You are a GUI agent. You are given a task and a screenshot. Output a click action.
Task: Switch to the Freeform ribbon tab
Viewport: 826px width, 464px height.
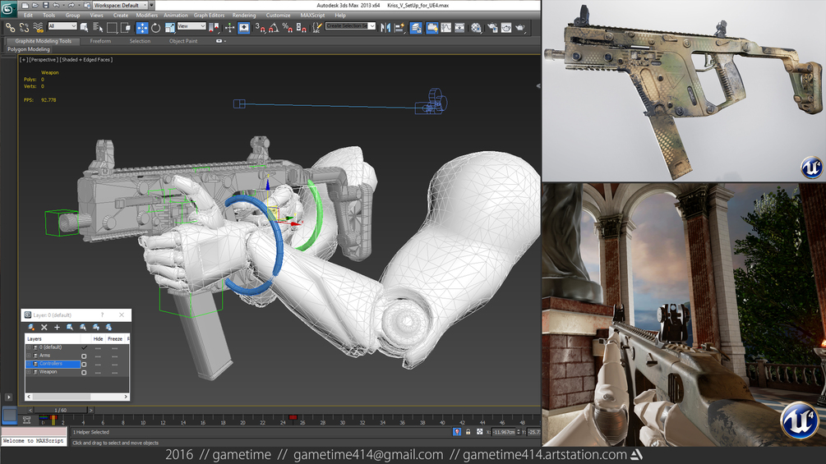(100, 41)
